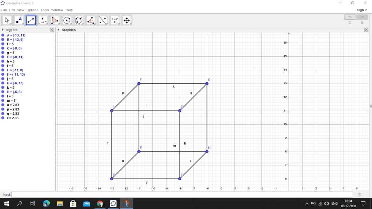372x209 pixels.
Task: Hide segment f using its visibility dot
Action: (x=3, y=44)
